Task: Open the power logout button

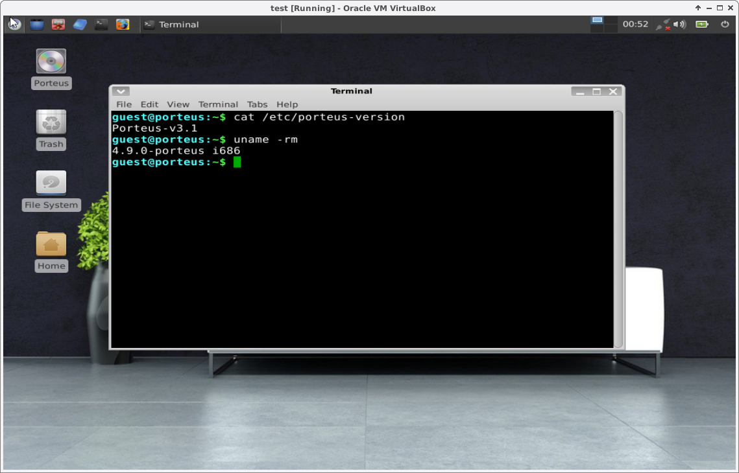Action: pyautogui.click(x=725, y=25)
